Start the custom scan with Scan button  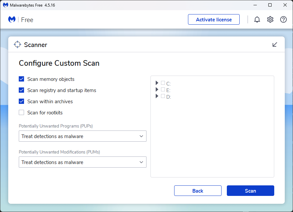click(250, 191)
